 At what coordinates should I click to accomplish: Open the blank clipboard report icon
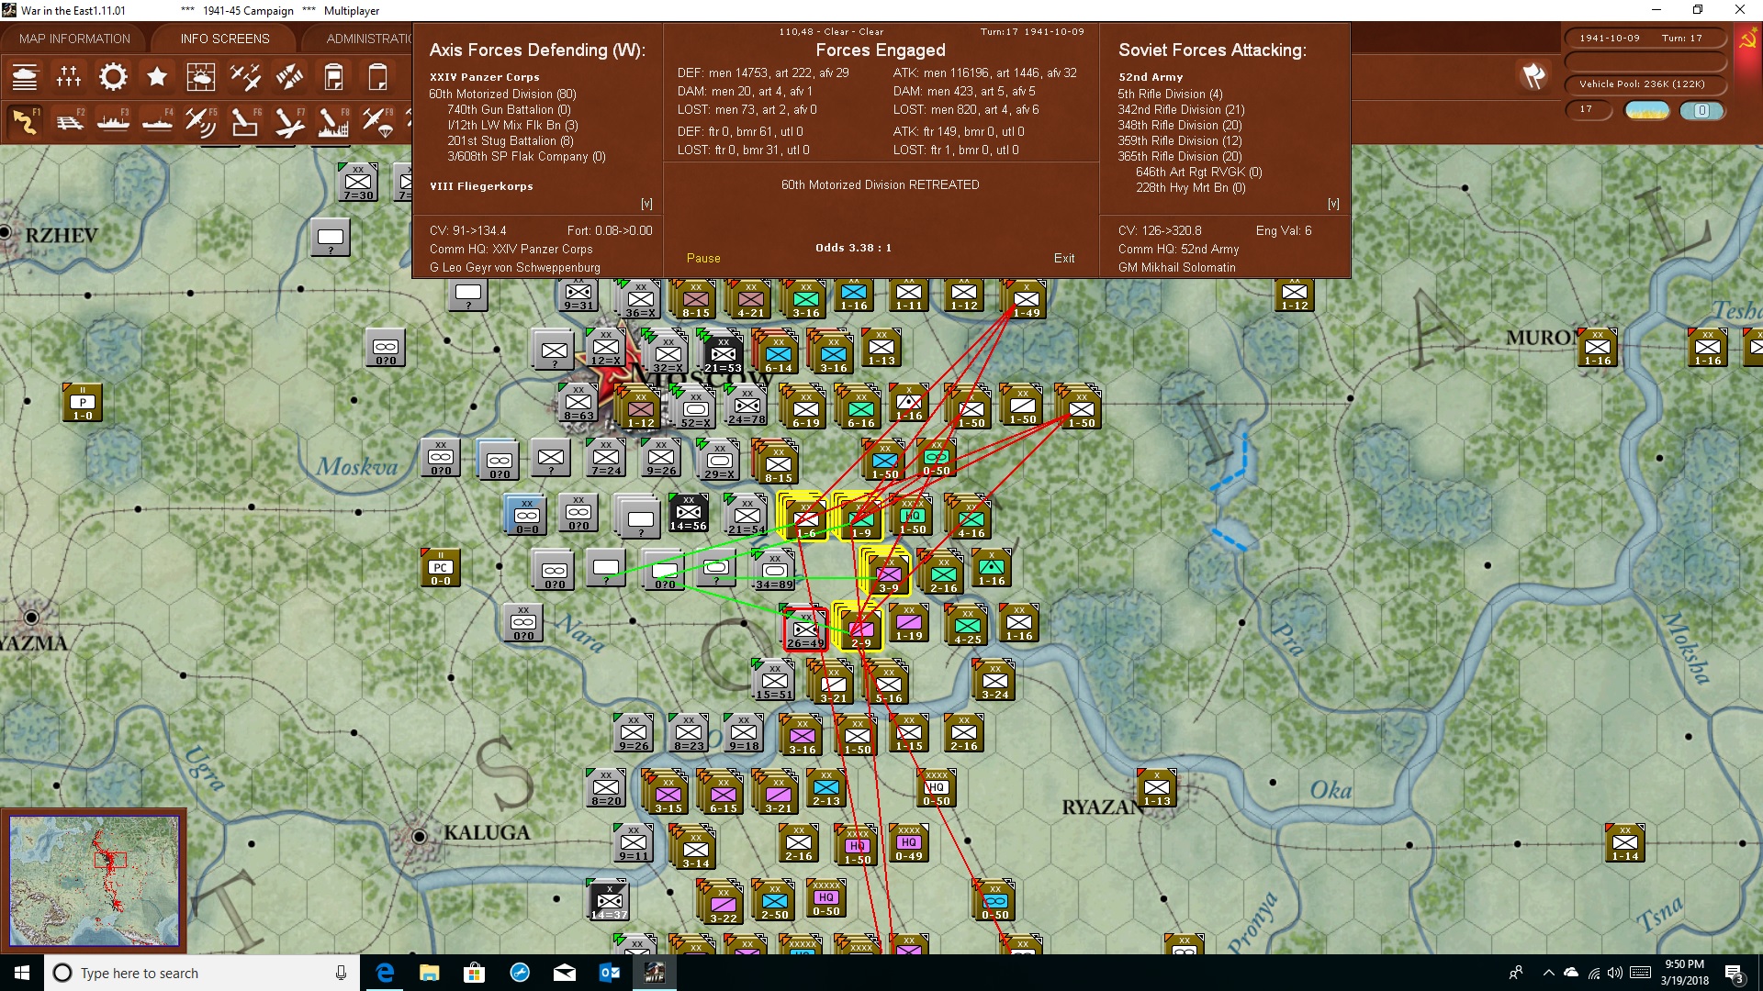tap(377, 77)
